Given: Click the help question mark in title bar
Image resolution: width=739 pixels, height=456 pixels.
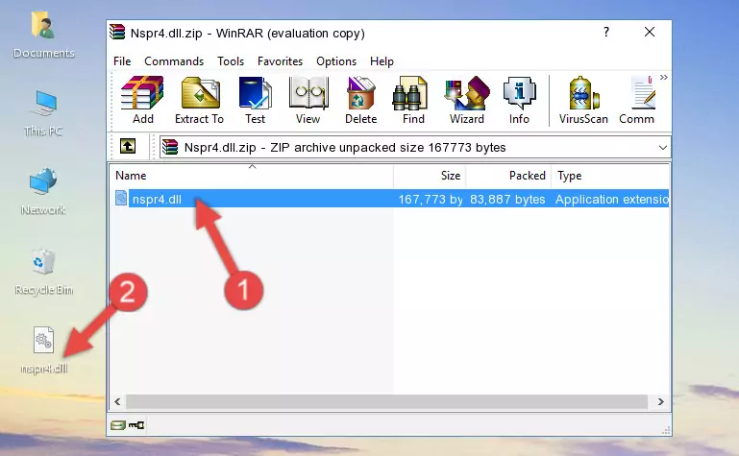Looking at the screenshot, I should click(x=606, y=32).
